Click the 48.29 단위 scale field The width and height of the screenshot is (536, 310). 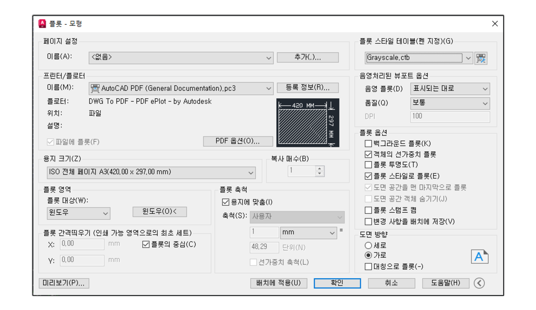click(x=264, y=247)
